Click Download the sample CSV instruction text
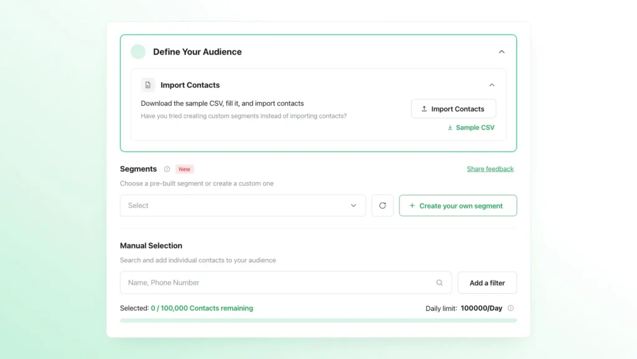The height and width of the screenshot is (359, 637). [x=222, y=103]
